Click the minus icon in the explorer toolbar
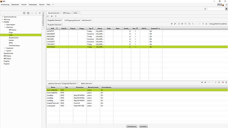228x128 pixels. (32, 13)
